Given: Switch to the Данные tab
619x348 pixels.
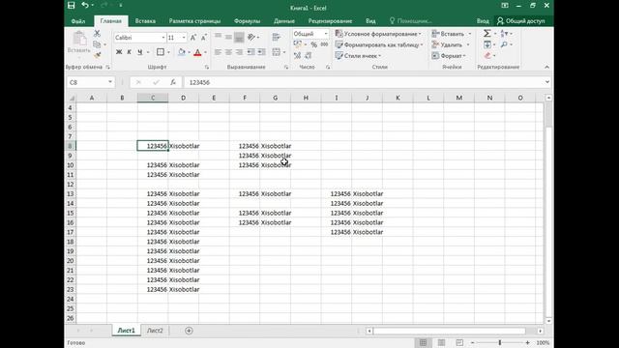Looking at the screenshot, I should click(284, 21).
